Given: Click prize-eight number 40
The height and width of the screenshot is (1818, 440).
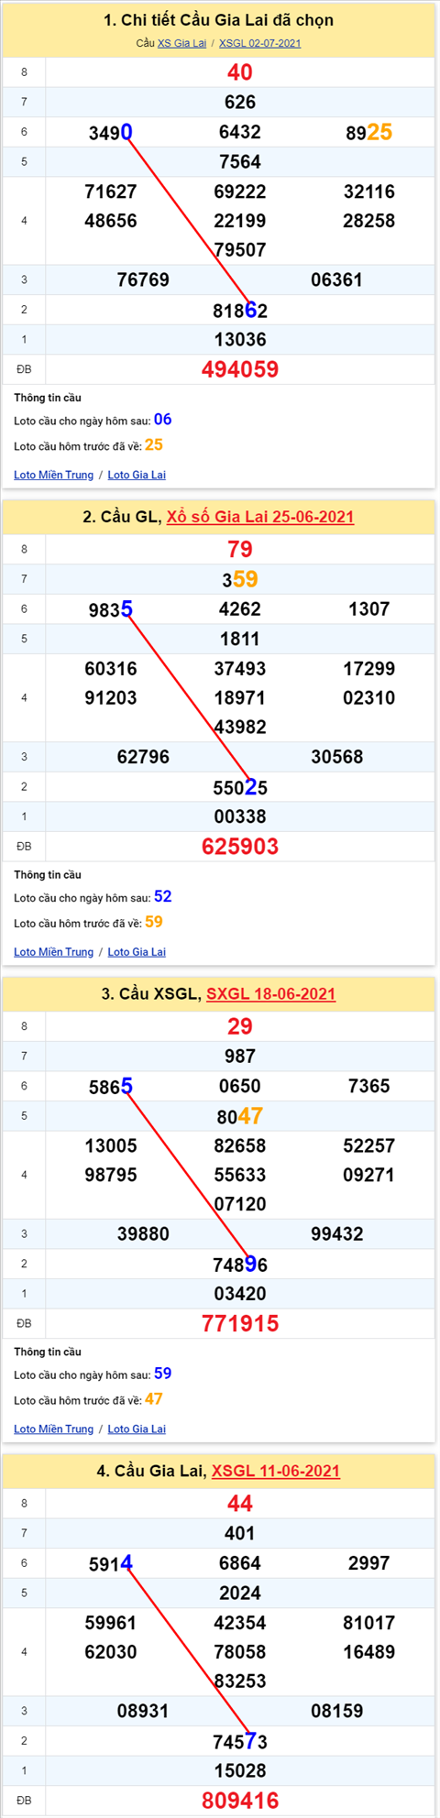Looking at the screenshot, I should click(x=240, y=72).
